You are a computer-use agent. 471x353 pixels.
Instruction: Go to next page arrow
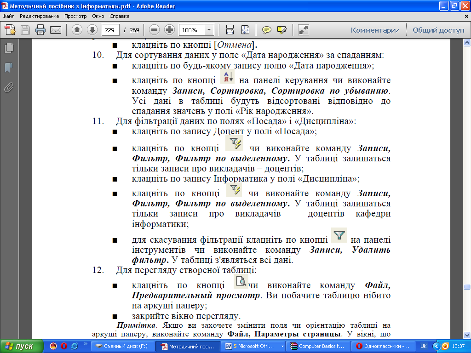point(92,30)
